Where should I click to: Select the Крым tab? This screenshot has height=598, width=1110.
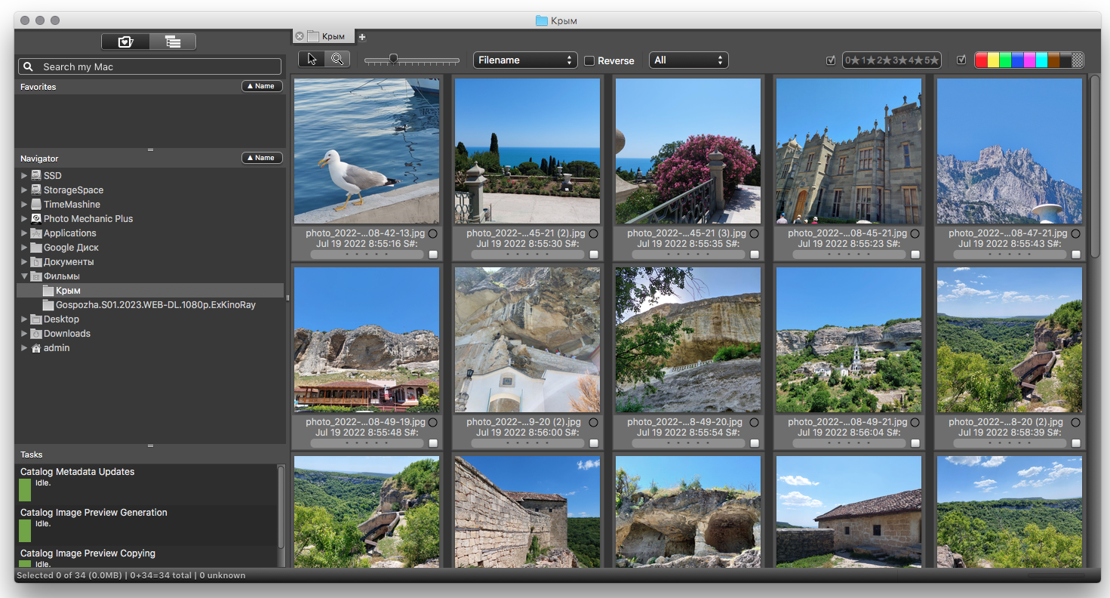click(332, 36)
